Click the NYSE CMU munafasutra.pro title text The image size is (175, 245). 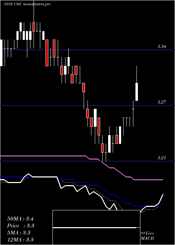[27, 4]
